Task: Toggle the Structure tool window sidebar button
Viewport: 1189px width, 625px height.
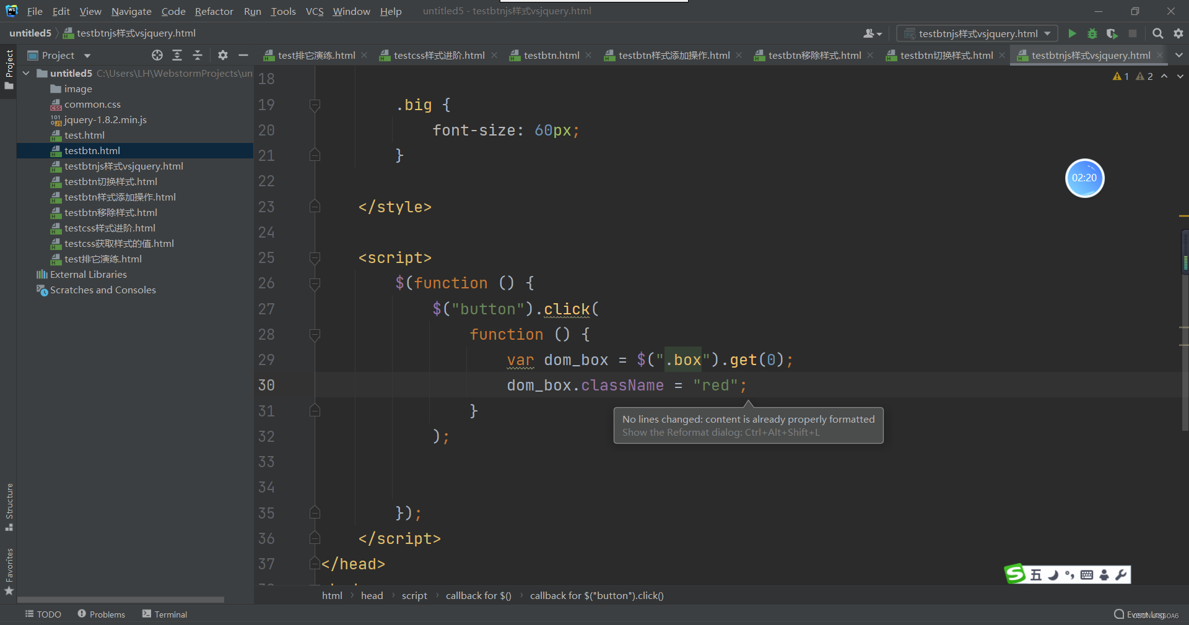Action: click(x=9, y=507)
